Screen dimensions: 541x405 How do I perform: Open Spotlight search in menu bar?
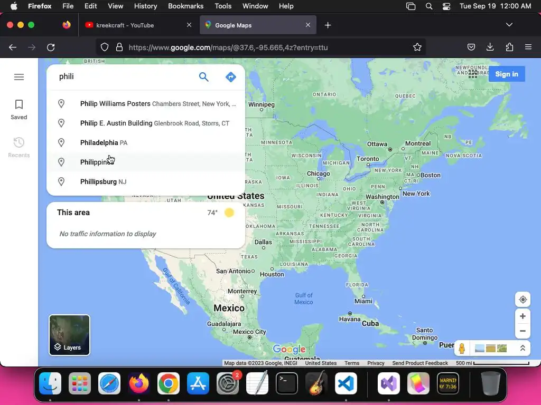(x=429, y=6)
